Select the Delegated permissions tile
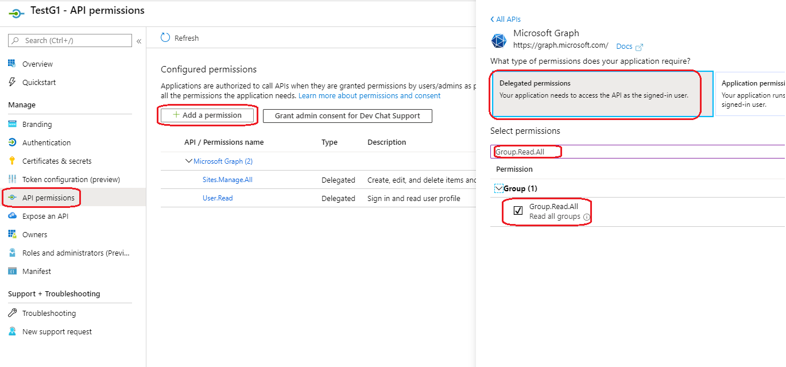786x367 pixels. [602, 94]
